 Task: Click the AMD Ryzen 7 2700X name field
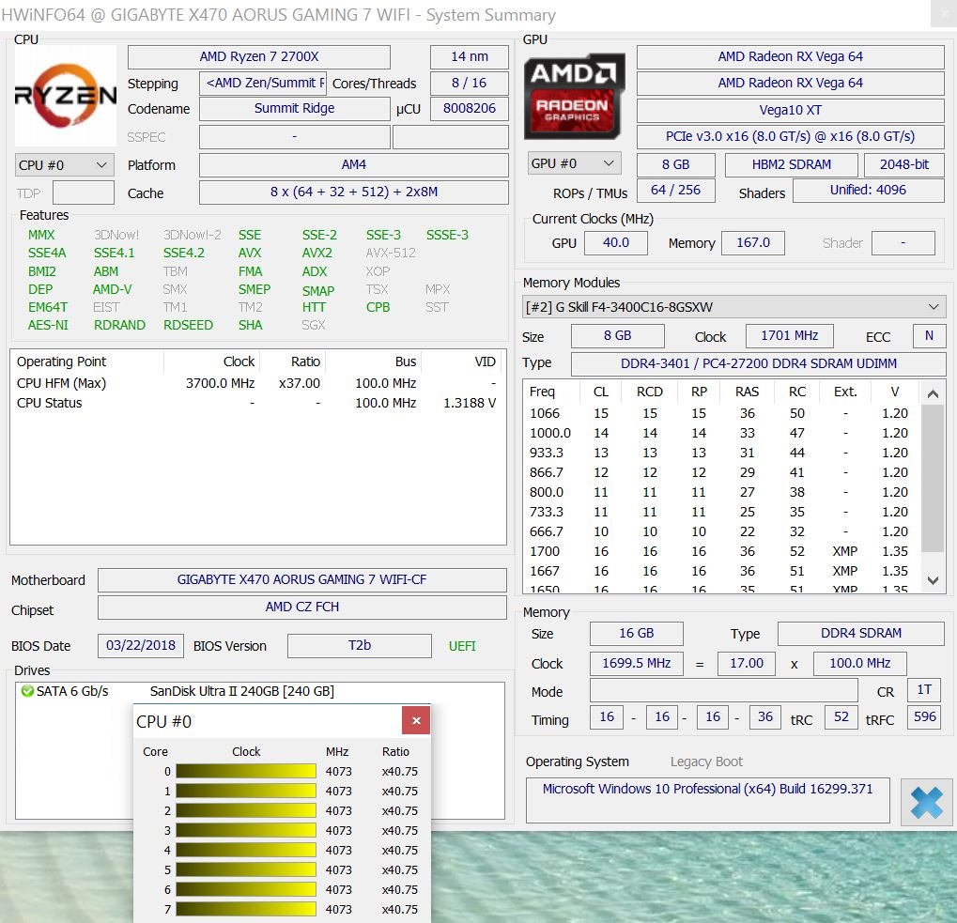(259, 56)
